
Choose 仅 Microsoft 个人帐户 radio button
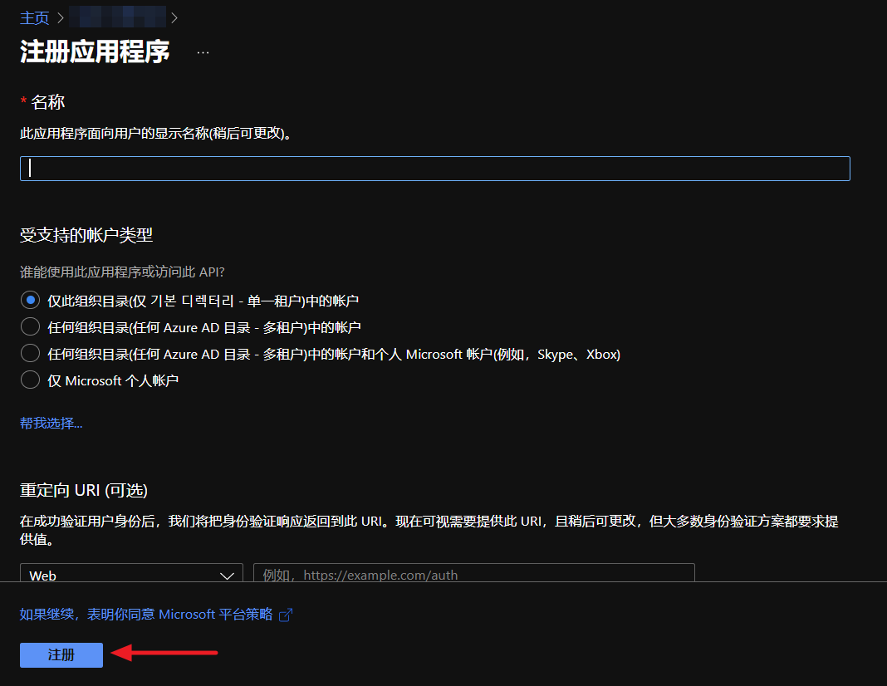30,380
